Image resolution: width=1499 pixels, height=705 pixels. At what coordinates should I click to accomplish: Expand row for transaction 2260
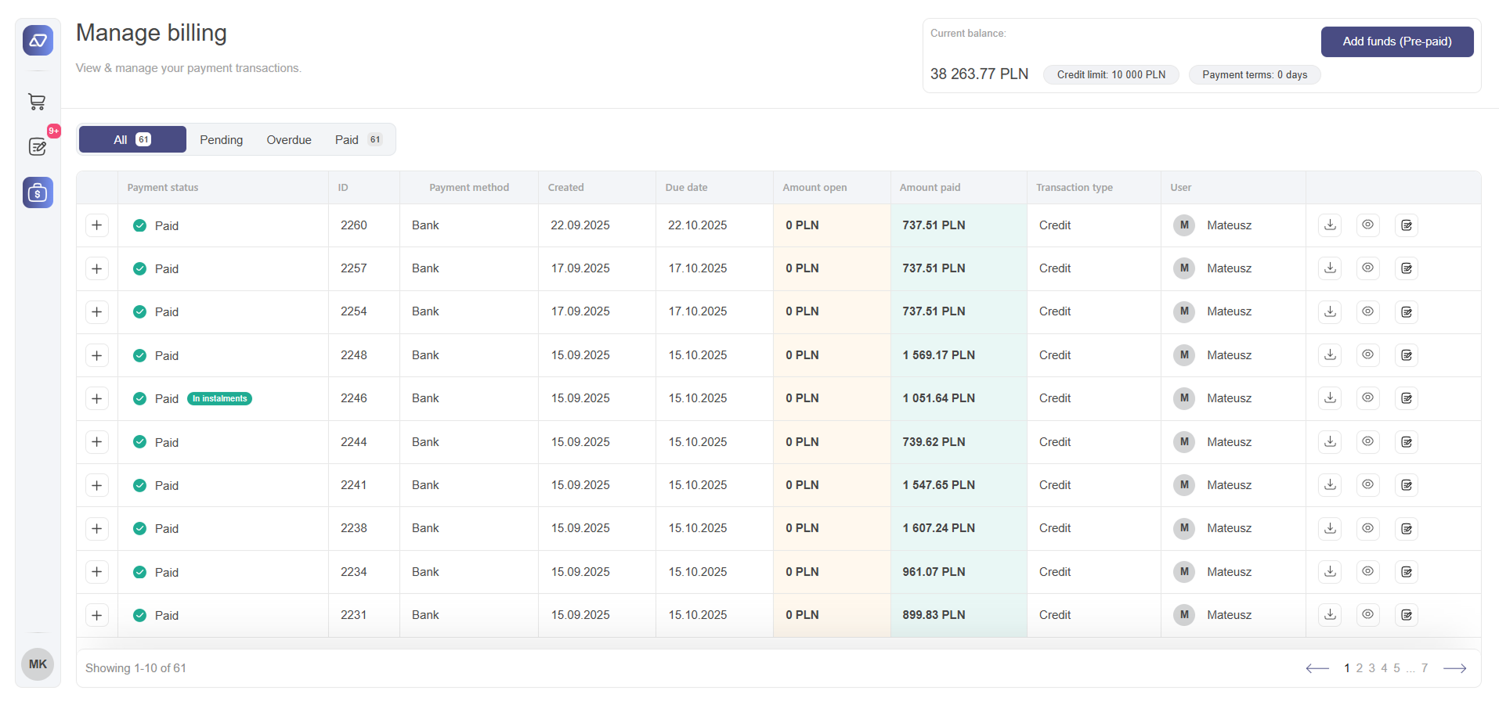(97, 225)
